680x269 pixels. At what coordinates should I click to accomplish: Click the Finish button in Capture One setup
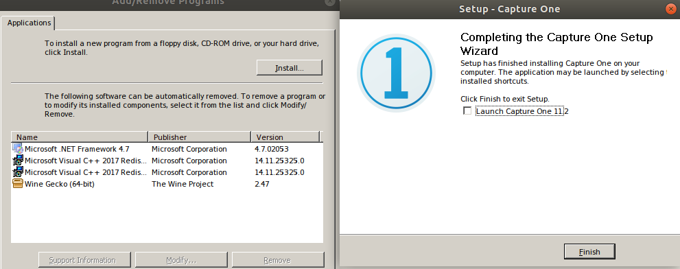coord(589,252)
